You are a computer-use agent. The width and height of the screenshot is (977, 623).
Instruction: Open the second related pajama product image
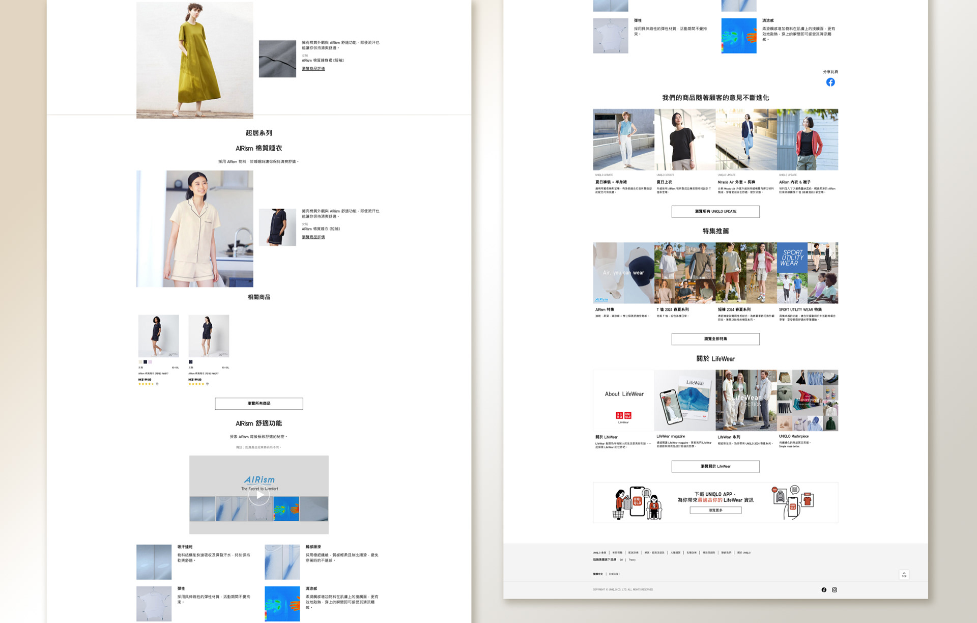click(x=209, y=336)
